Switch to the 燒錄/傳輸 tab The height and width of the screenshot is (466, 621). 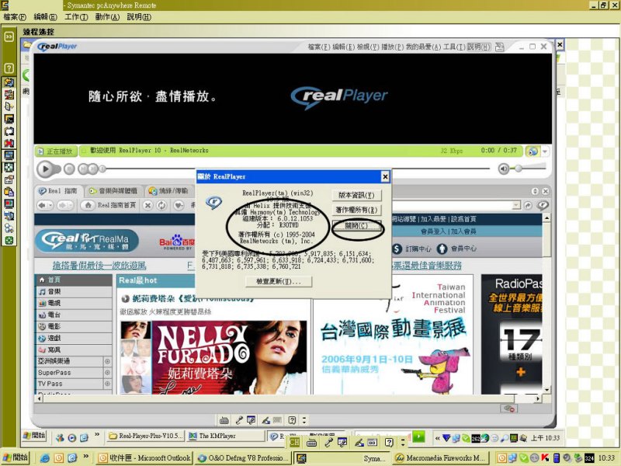[168, 191]
